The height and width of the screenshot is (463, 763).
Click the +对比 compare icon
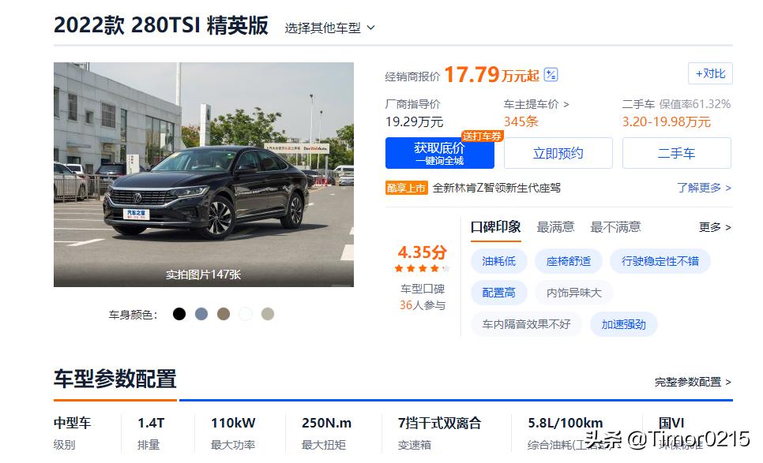pyautogui.click(x=709, y=73)
